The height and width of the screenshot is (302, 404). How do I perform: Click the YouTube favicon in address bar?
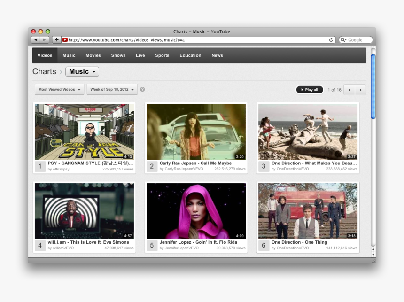65,40
